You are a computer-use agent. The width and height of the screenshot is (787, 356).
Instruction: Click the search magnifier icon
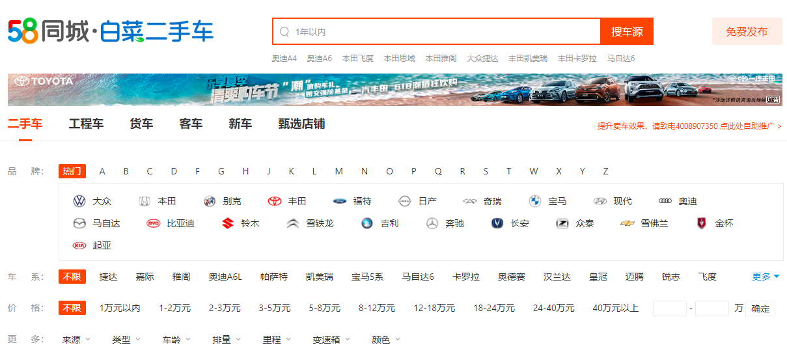284,31
